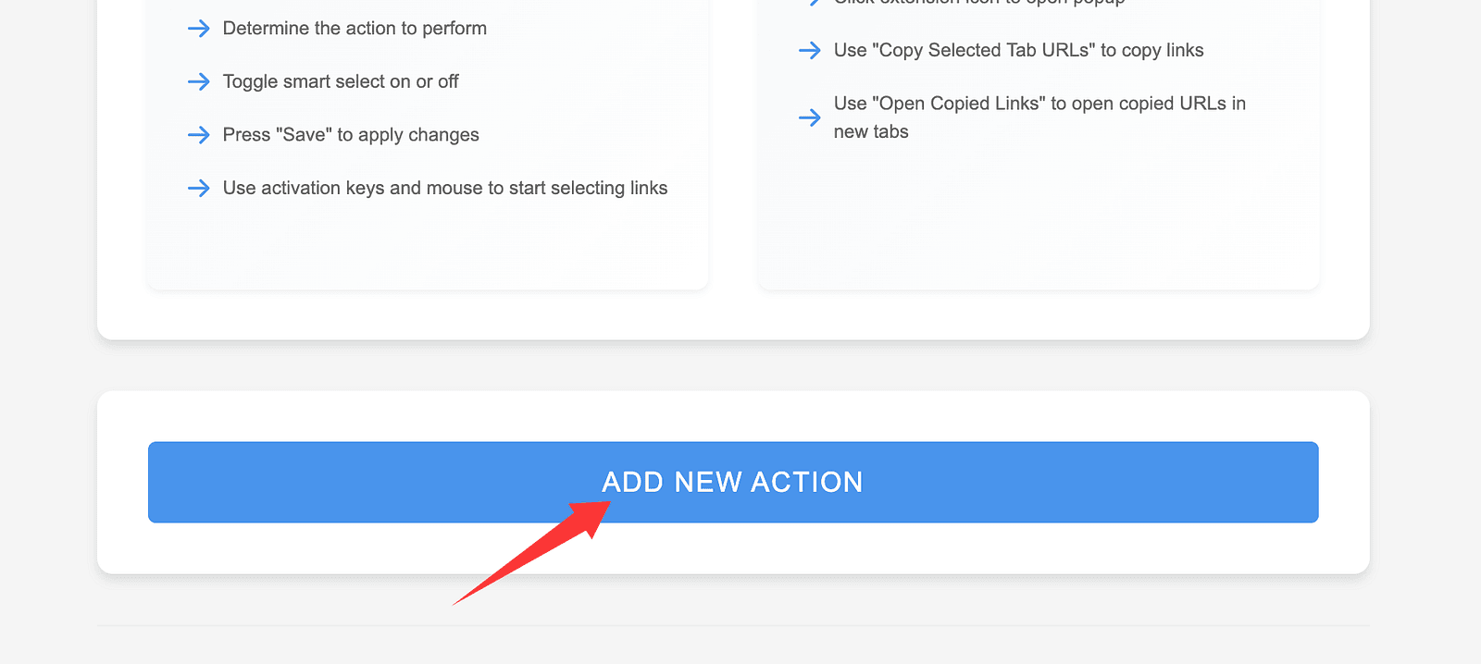
Task: Click arrow icon beside "Use activation keys" step
Action: (198, 189)
